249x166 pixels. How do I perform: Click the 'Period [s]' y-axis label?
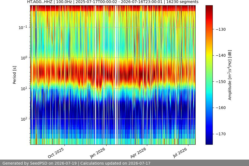14,75
